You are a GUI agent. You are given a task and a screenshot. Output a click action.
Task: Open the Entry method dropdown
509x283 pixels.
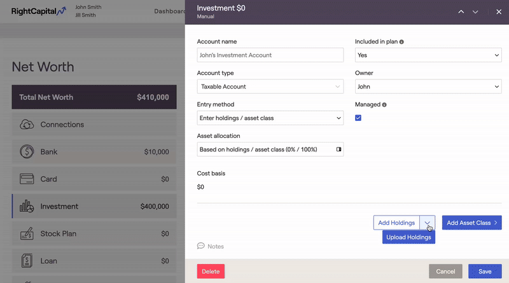point(270,118)
